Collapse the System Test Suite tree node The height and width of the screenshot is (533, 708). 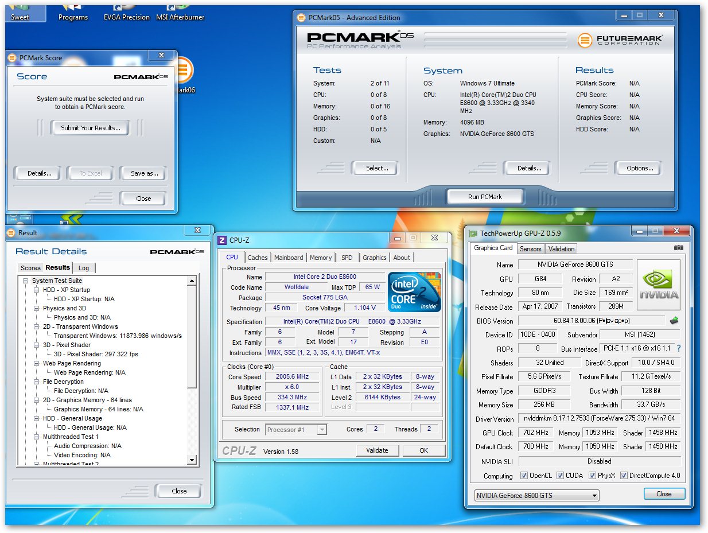click(26, 281)
